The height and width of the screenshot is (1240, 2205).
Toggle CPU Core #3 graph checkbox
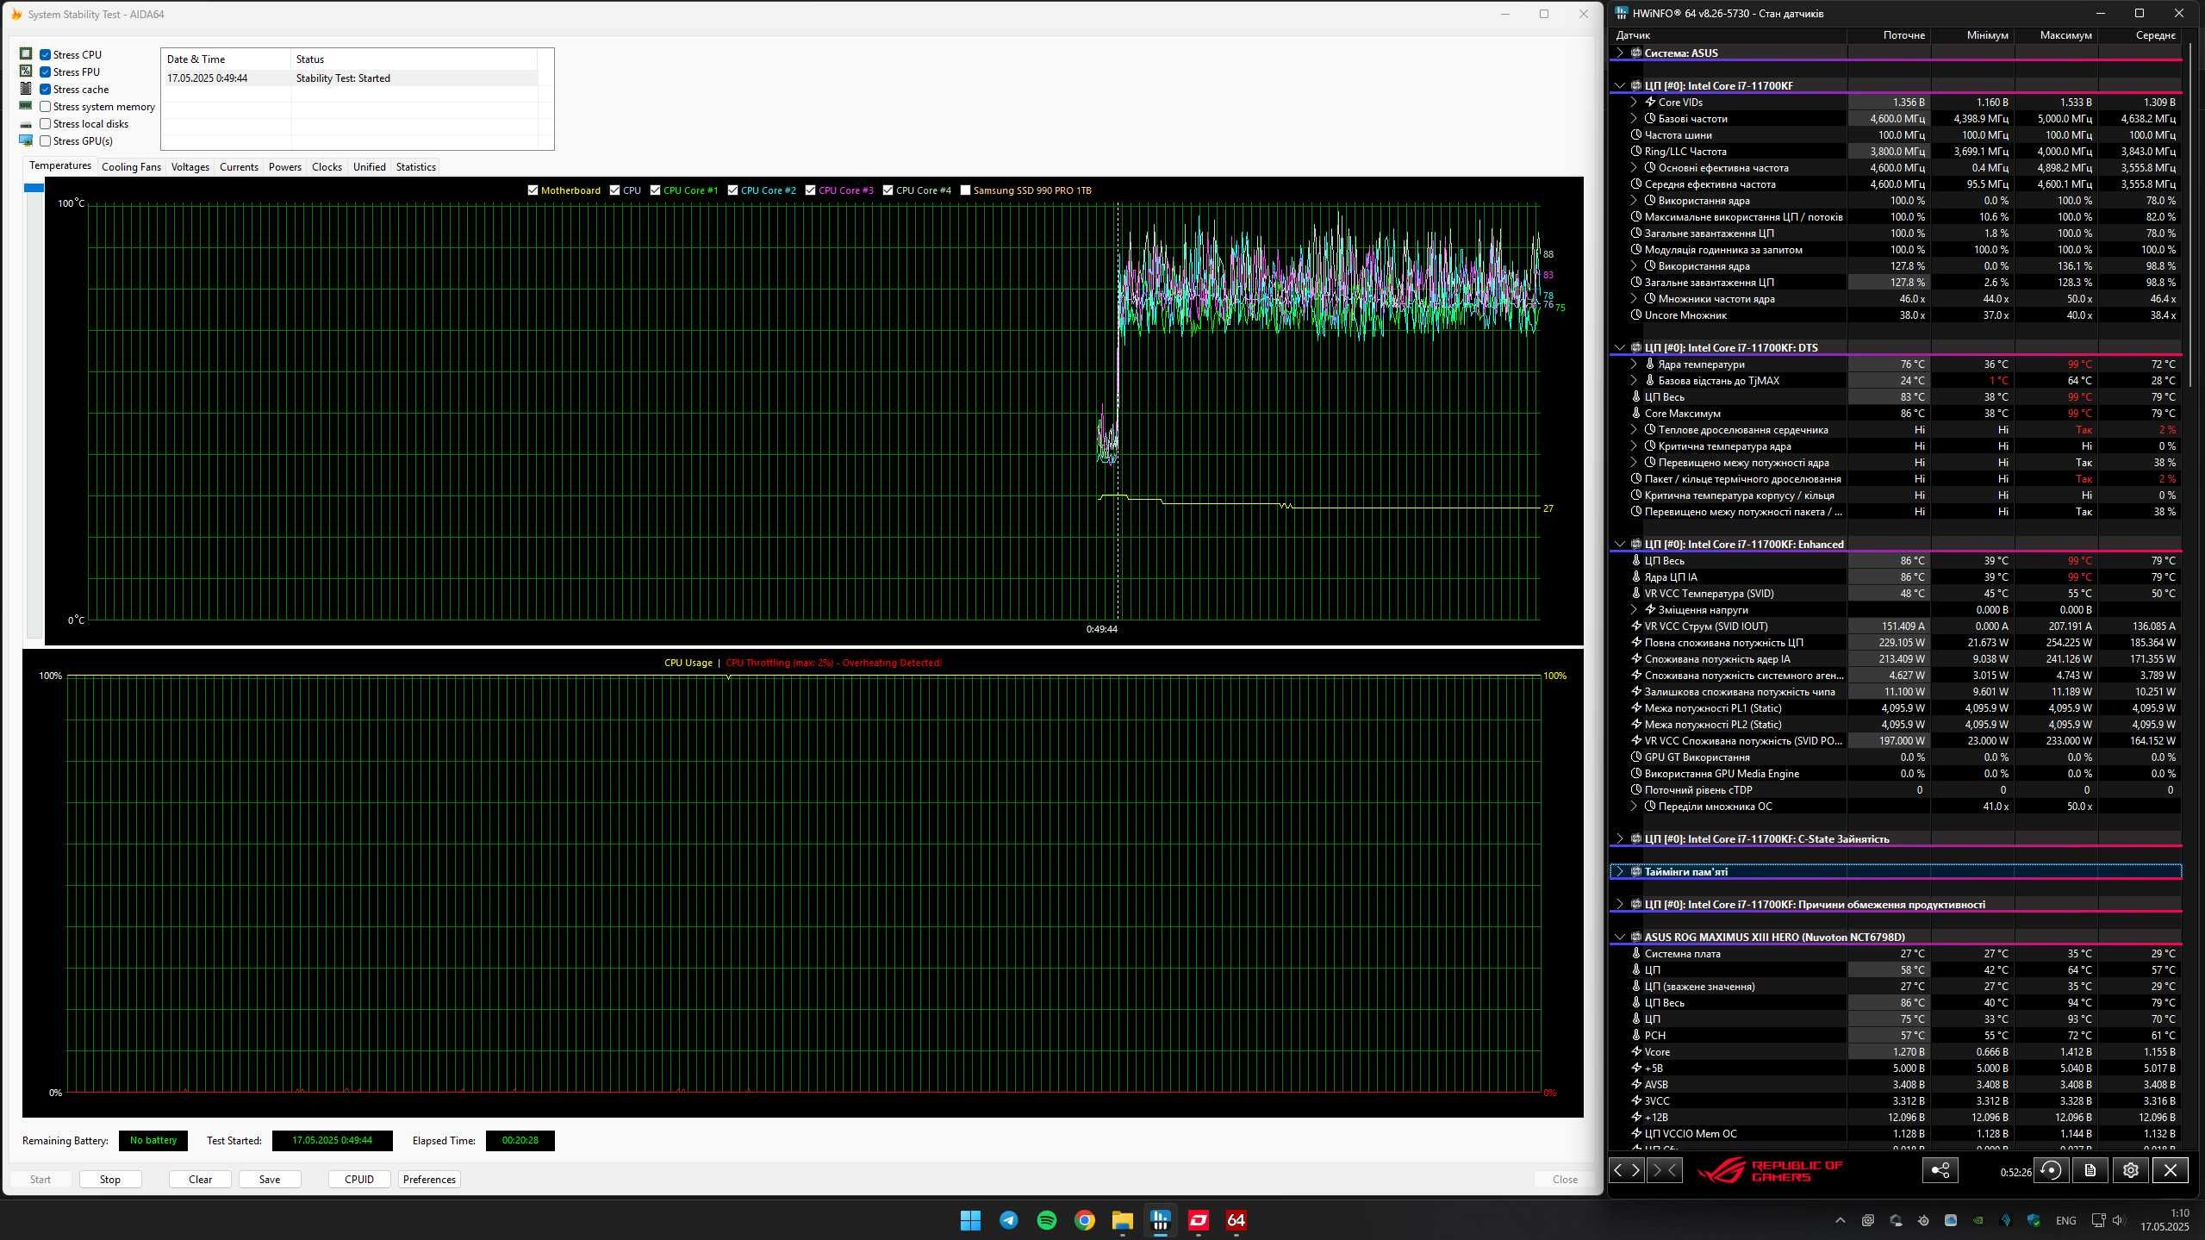point(810,190)
